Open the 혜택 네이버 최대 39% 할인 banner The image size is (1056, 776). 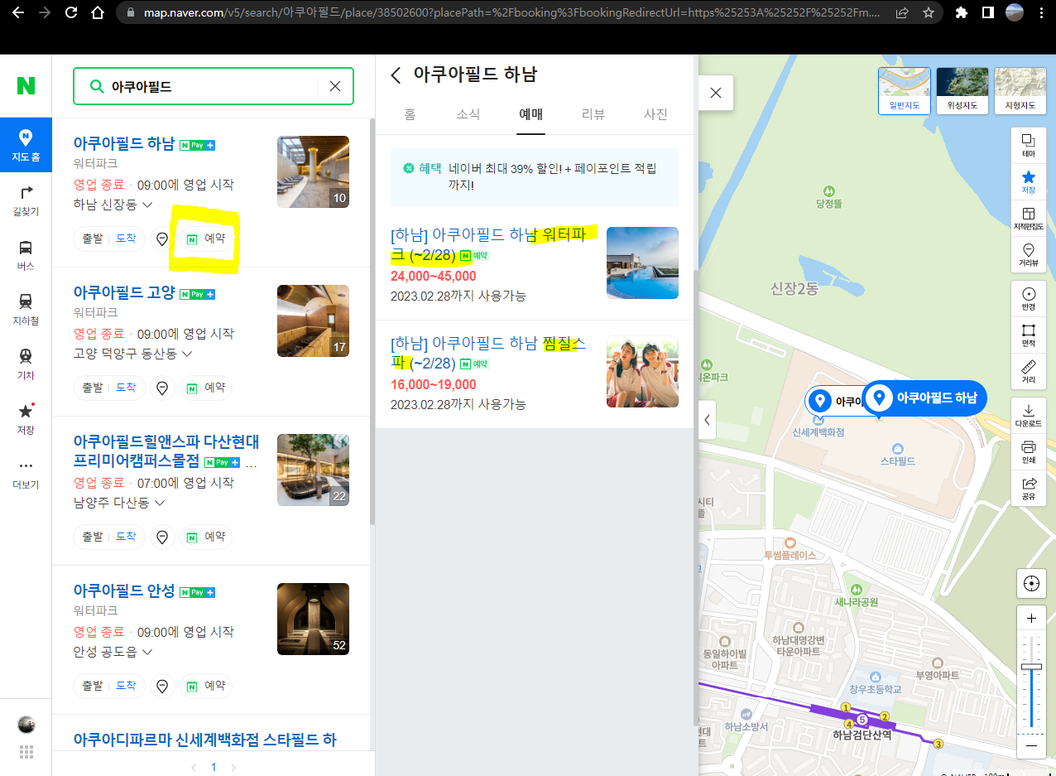pyautogui.click(x=534, y=177)
